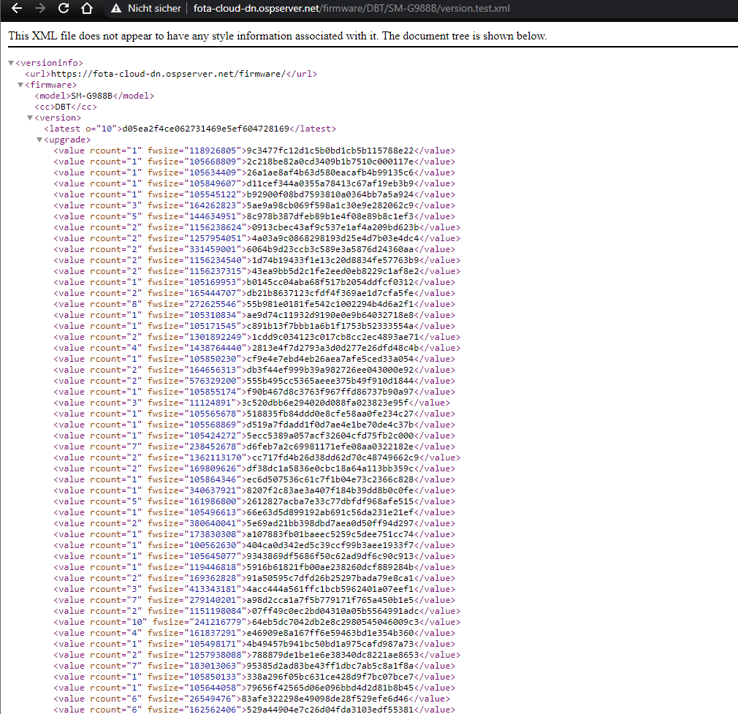
Task: Click fwsize value 164262823
Action: pyautogui.click(x=213, y=205)
